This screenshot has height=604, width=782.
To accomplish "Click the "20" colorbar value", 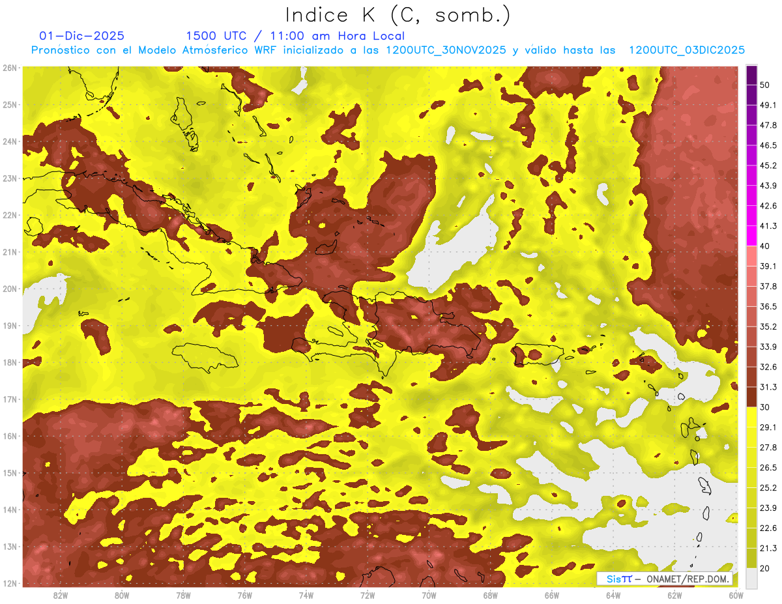I will [766, 569].
